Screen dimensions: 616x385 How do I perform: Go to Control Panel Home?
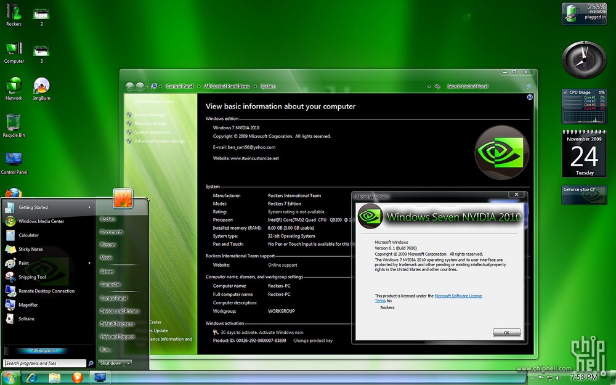tap(154, 102)
